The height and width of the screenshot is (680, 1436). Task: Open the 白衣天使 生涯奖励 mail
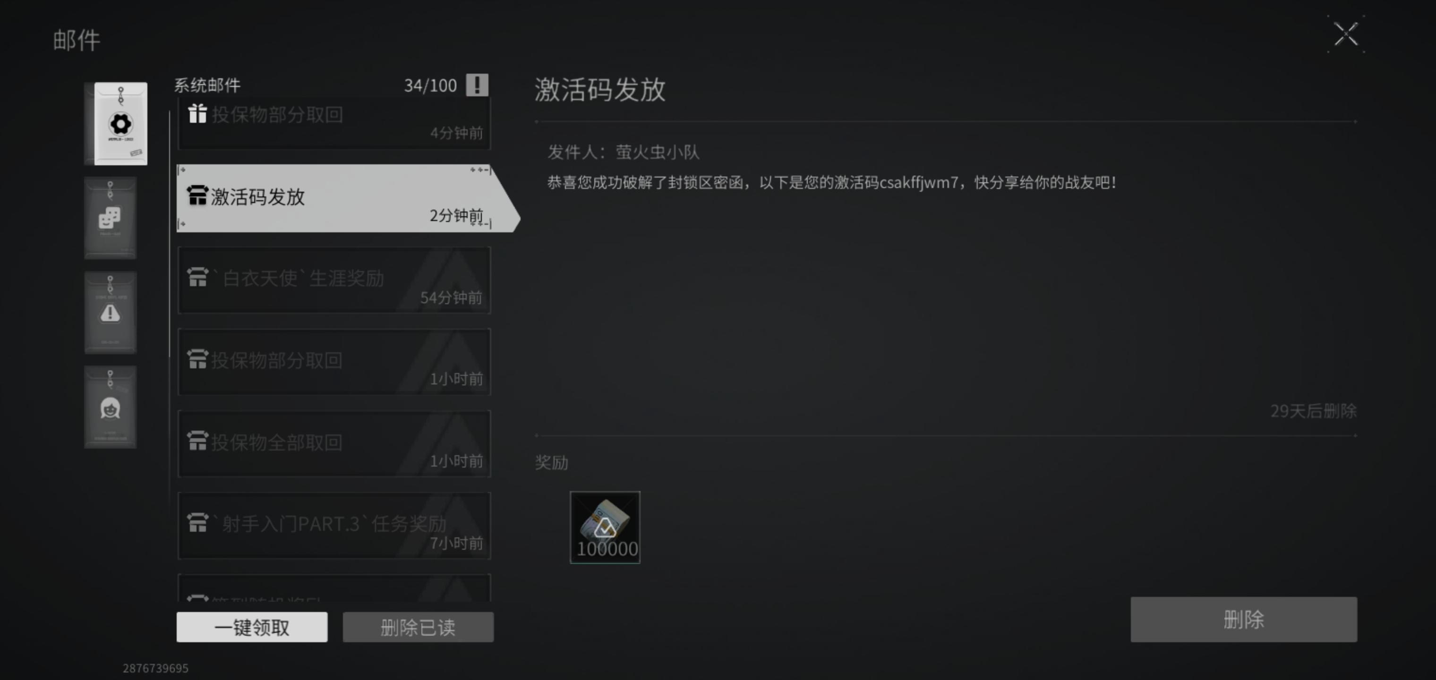(334, 280)
